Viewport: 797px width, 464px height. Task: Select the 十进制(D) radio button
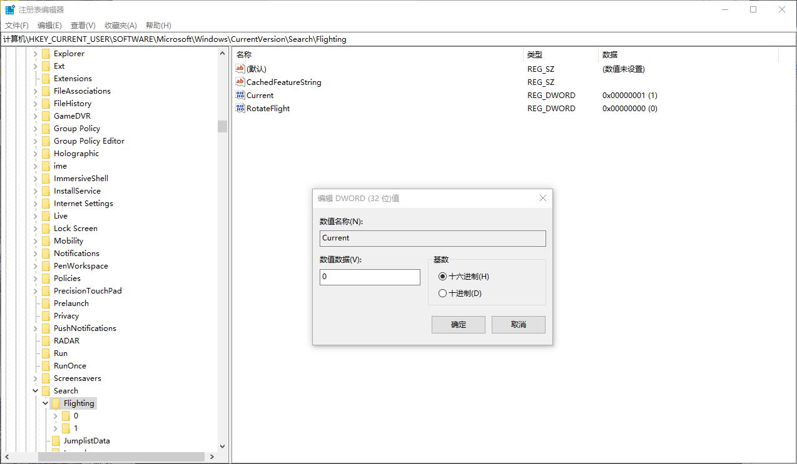(442, 293)
